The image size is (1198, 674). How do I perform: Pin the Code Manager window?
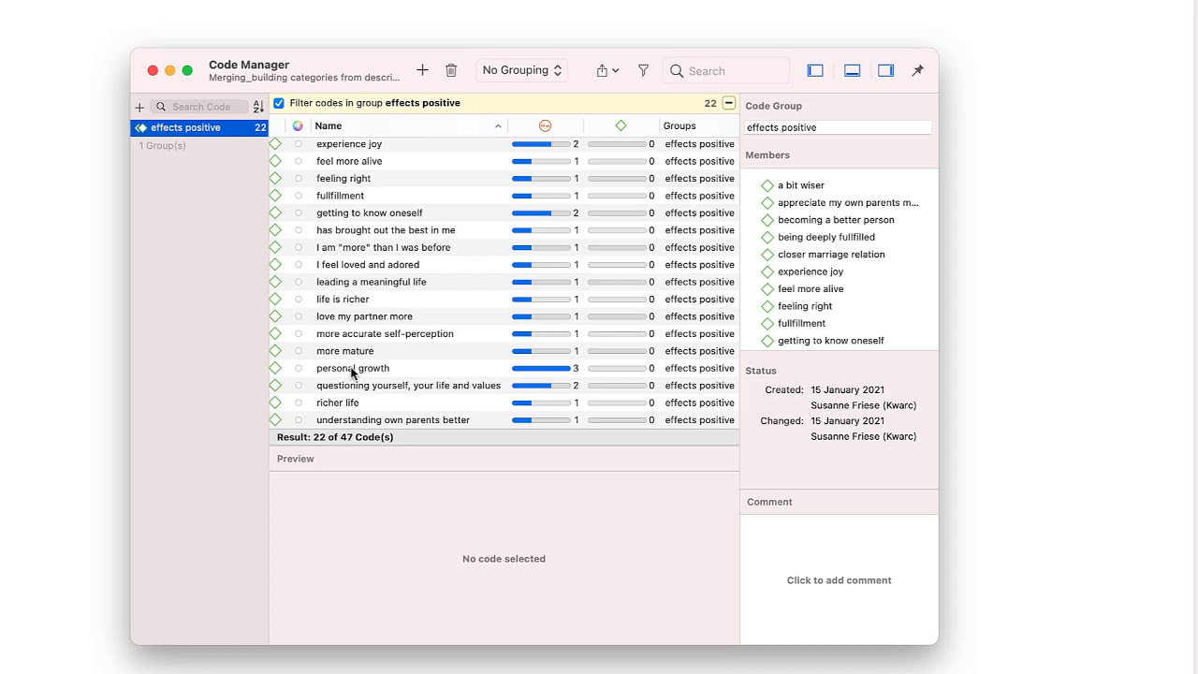[x=917, y=70]
